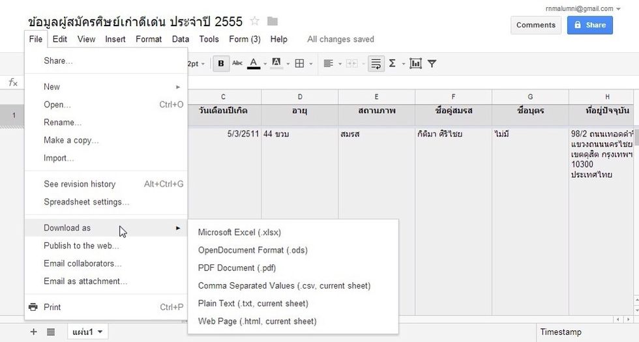Image resolution: width=639 pixels, height=342 pixels.
Task: Click the text align icon
Action: [x=328, y=64]
